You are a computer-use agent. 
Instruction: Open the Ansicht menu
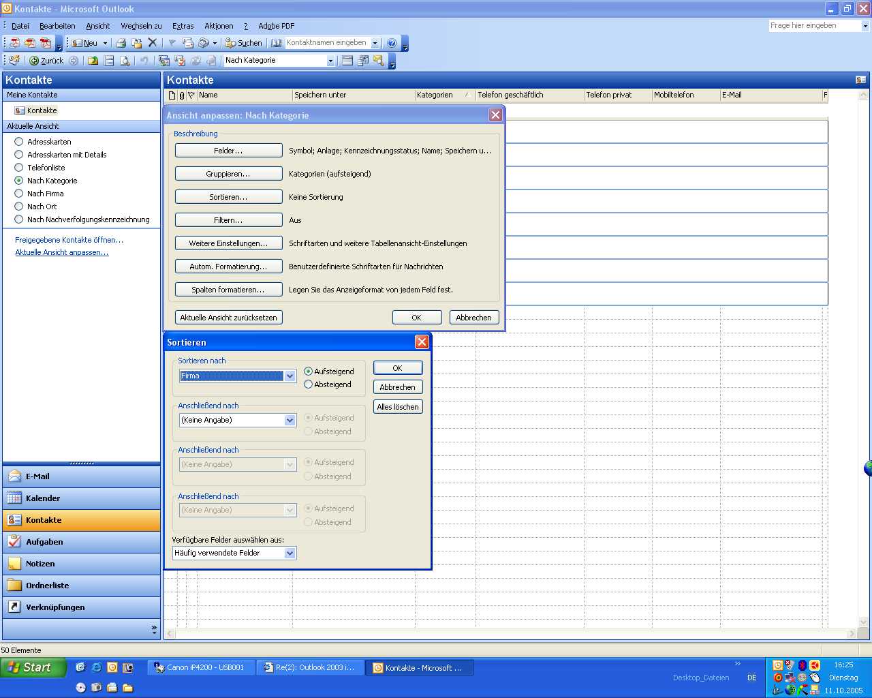tap(98, 26)
